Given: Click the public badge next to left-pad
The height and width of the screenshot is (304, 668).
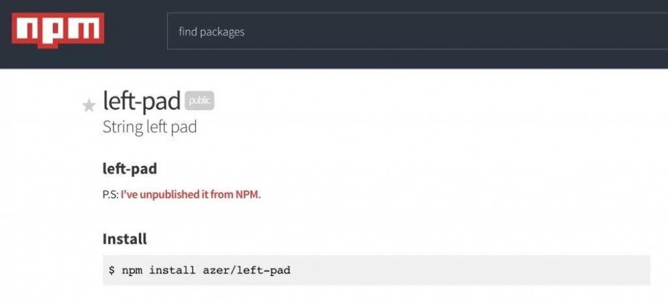Looking at the screenshot, I should (x=199, y=101).
